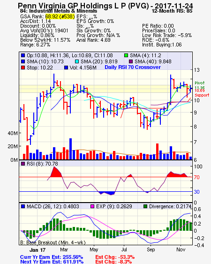211x264 pixels.
Task: Click the 'Est Chg: -53.3%' text
Action: pyautogui.click(x=115, y=257)
